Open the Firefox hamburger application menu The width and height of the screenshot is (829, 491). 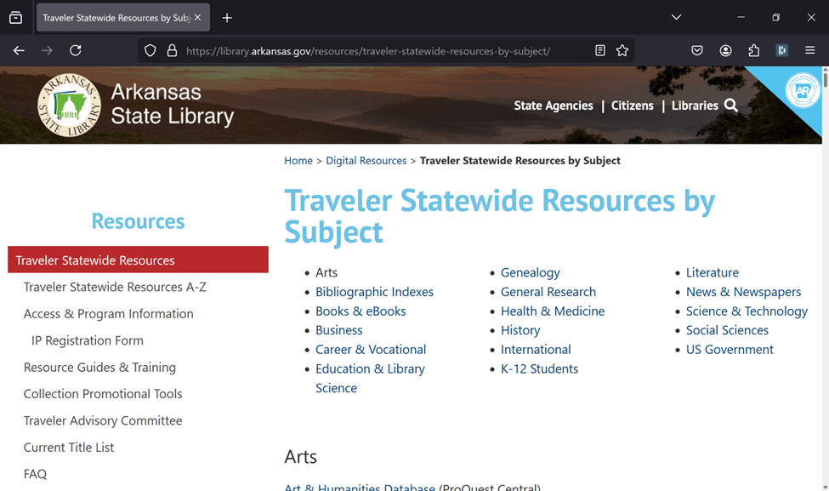[810, 51]
